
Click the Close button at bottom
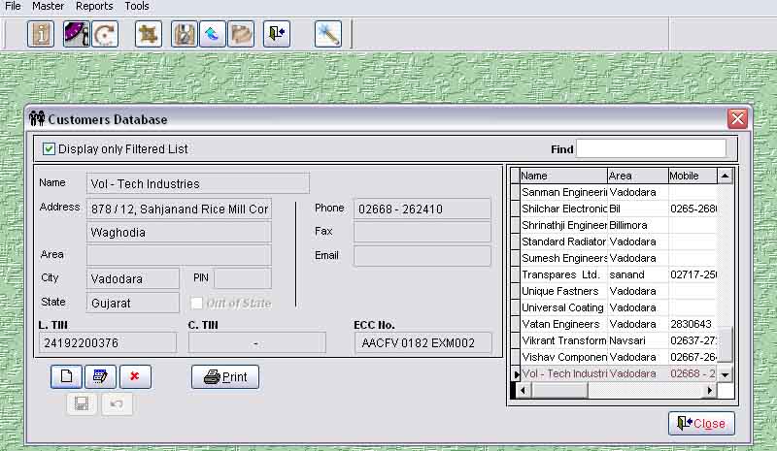[x=701, y=424]
